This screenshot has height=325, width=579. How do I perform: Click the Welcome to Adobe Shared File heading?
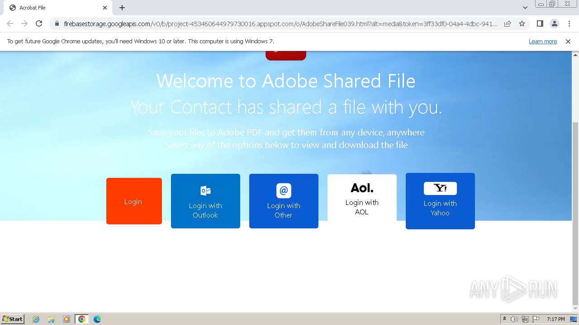(x=286, y=81)
